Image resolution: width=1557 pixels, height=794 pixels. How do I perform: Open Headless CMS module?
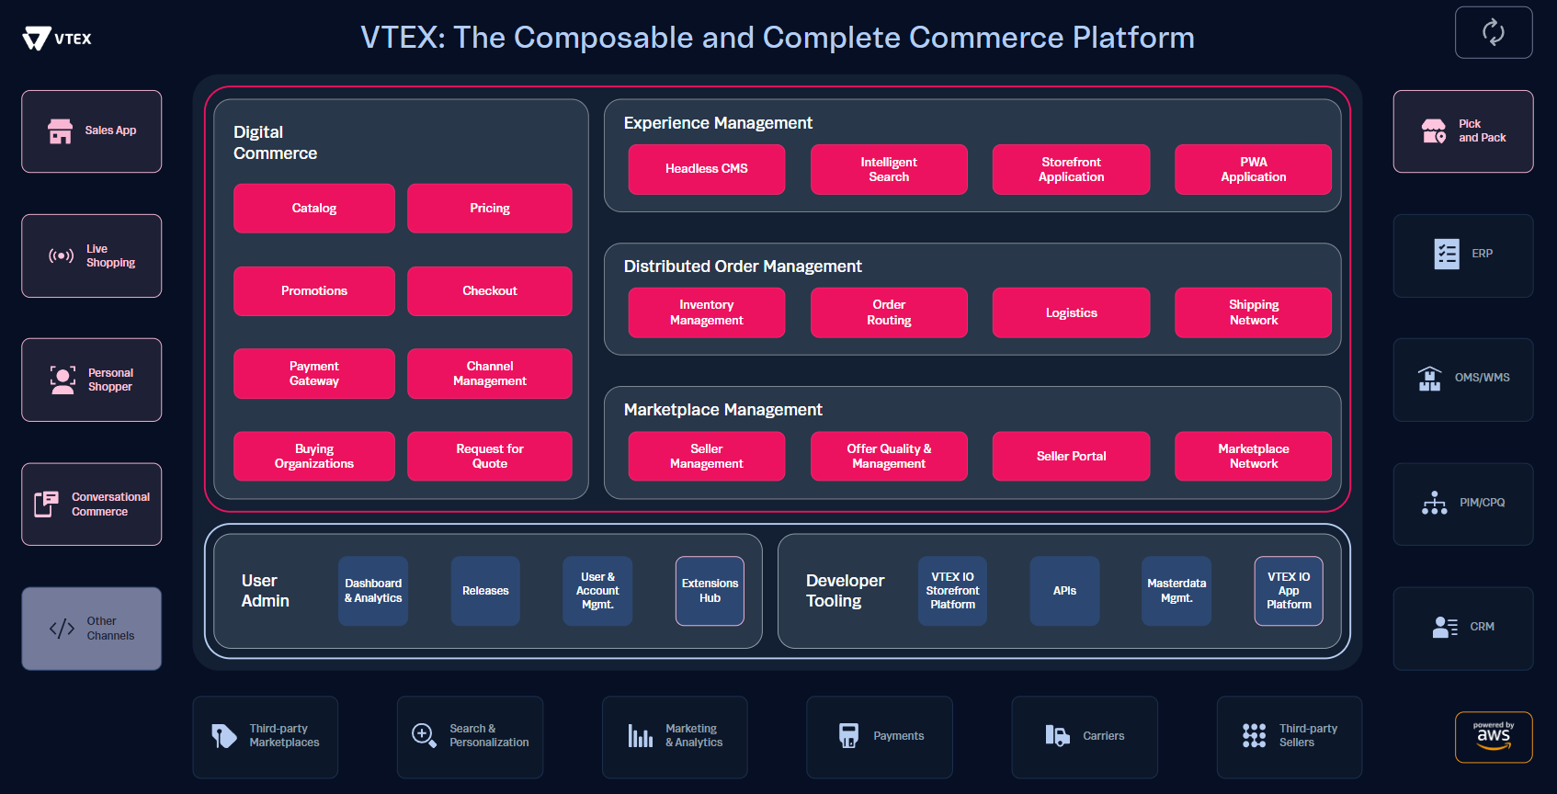(x=707, y=169)
